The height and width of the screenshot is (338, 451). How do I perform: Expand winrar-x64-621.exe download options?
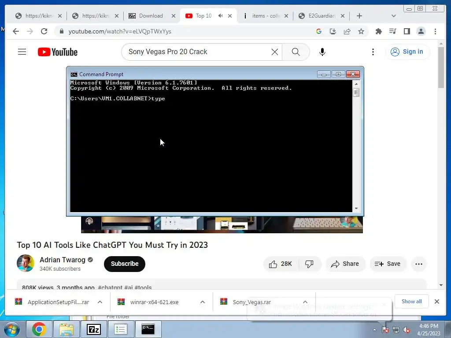[x=203, y=302]
